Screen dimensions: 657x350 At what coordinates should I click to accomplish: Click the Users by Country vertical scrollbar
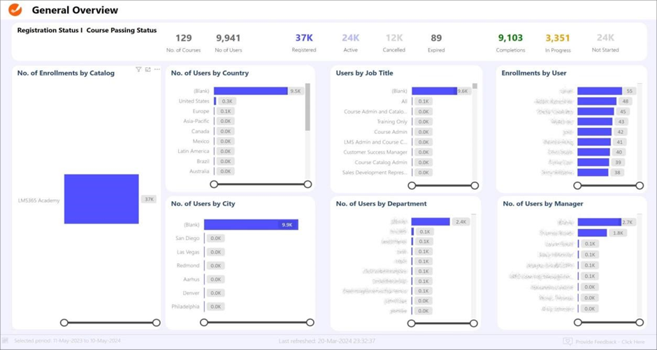(308, 108)
